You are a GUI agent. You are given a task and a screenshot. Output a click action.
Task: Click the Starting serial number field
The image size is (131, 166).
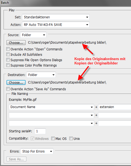coord(40,131)
